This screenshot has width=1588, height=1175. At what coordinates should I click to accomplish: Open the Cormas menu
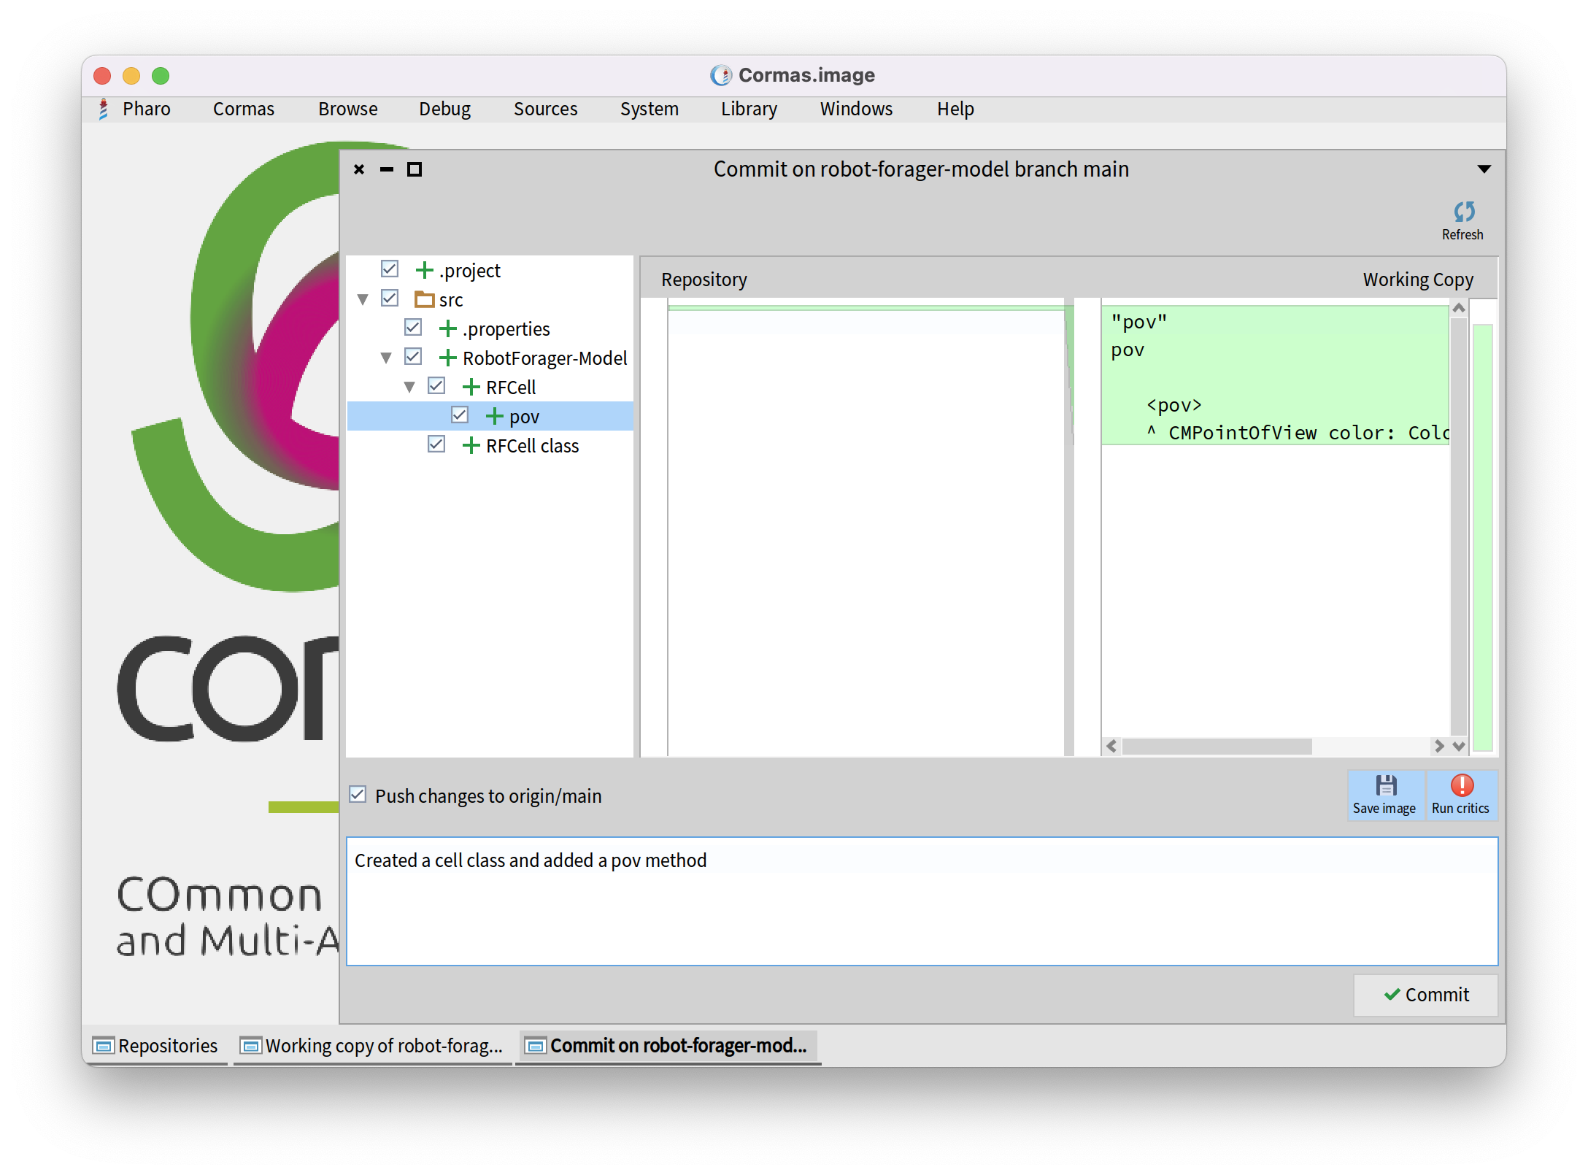[x=243, y=109]
